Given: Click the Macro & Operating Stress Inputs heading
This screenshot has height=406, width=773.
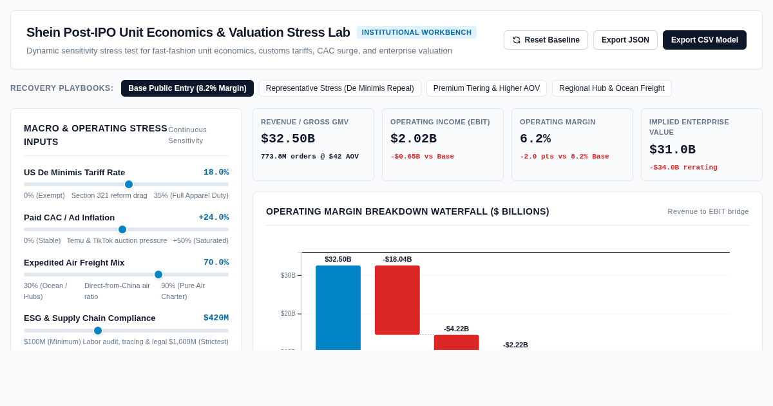Looking at the screenshot, I should tap(95, 135).
